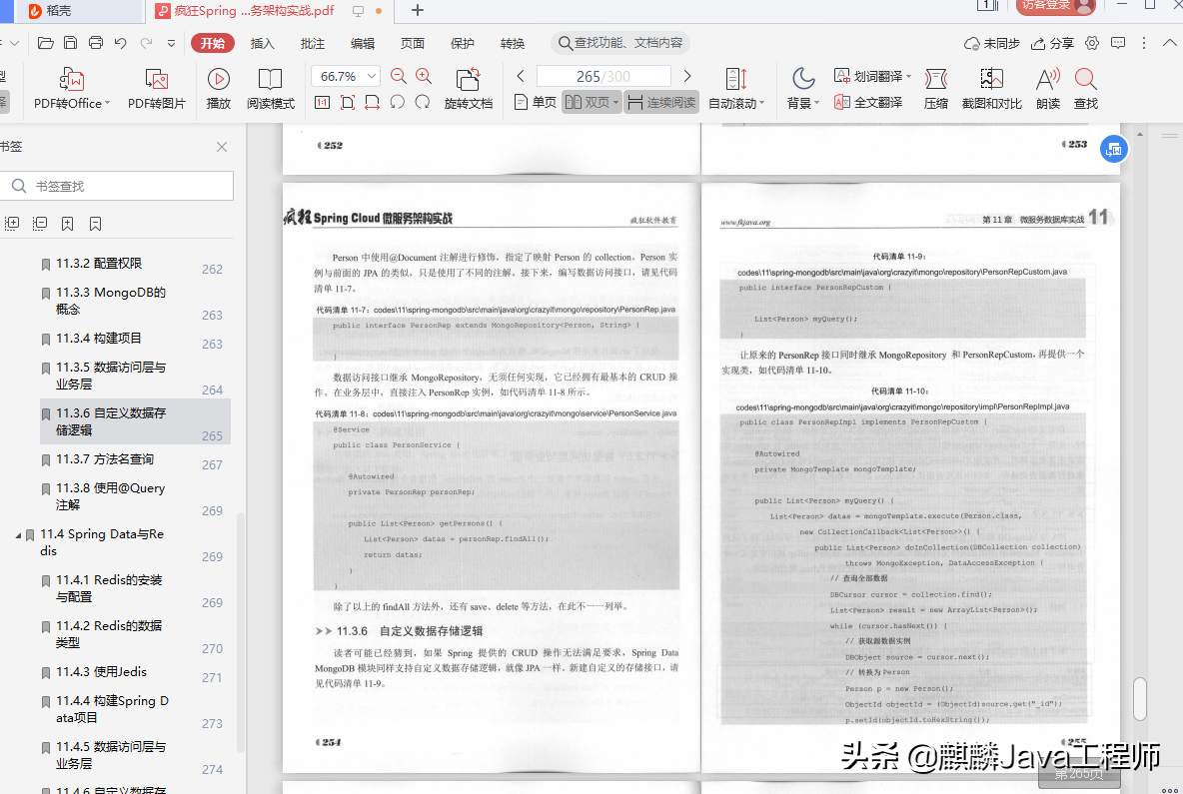Open 全文翻译 full text translation
1183x794 pixels.
coord(868,102)
